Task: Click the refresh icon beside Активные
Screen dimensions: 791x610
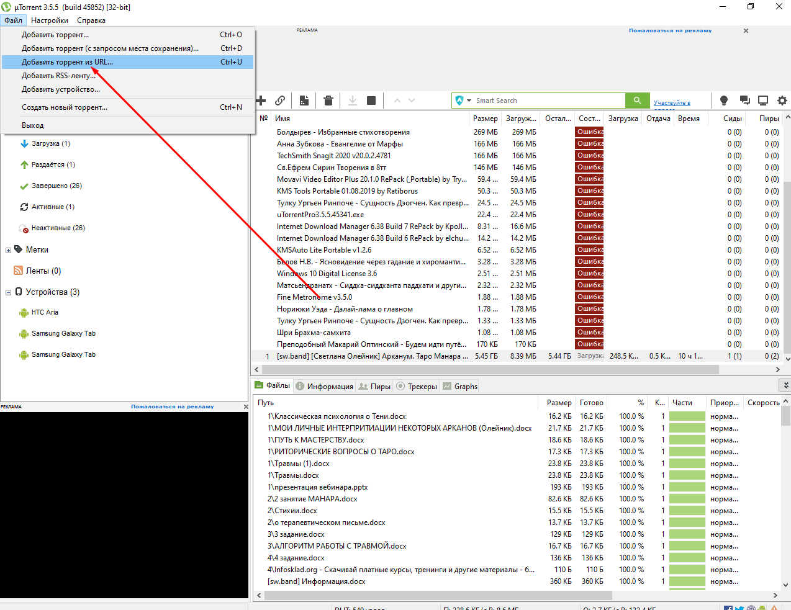Action: pos(24,207)
